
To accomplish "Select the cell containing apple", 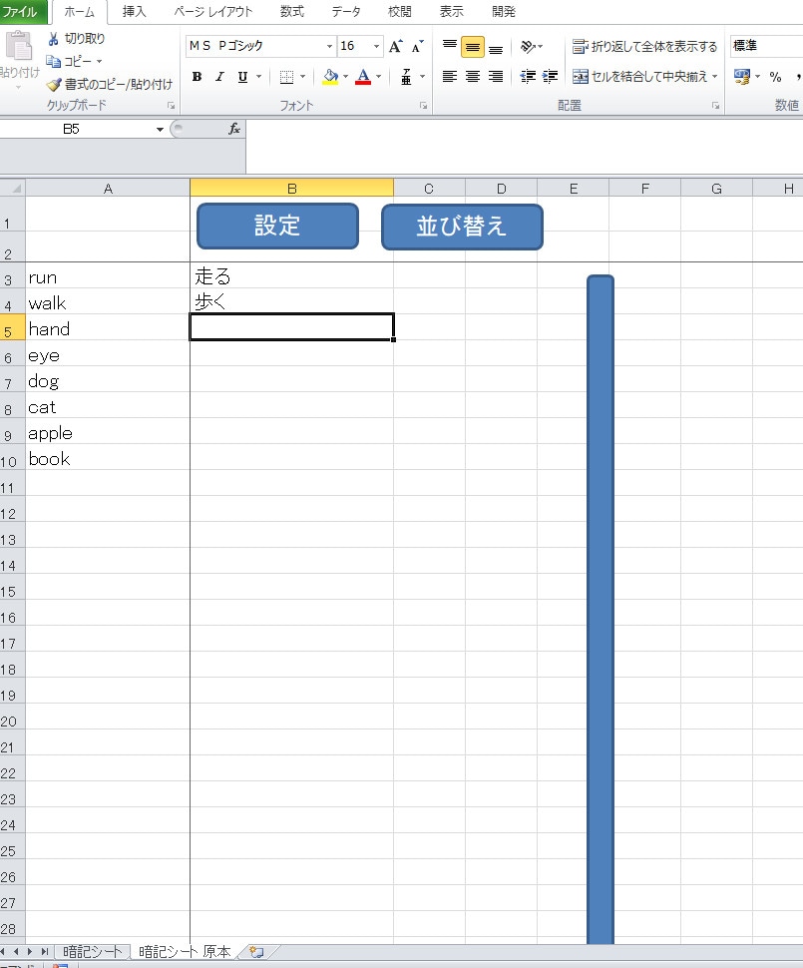I will 108,431.
